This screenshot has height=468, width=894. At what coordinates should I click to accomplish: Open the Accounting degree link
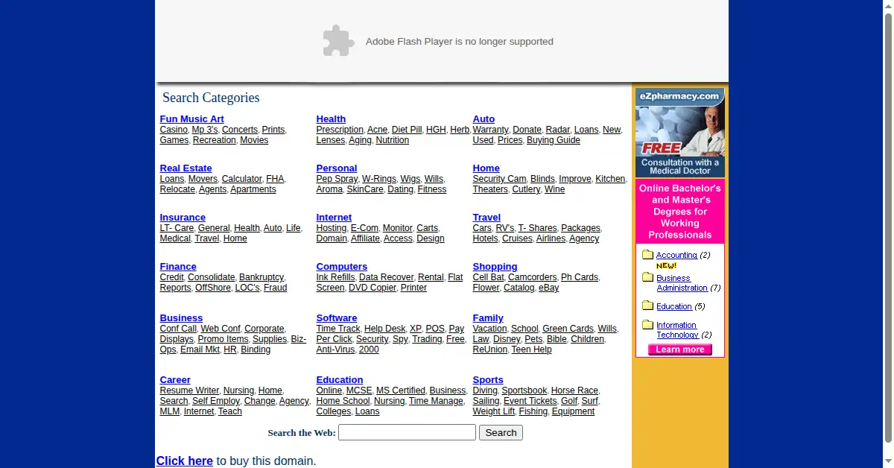point(676,255)
